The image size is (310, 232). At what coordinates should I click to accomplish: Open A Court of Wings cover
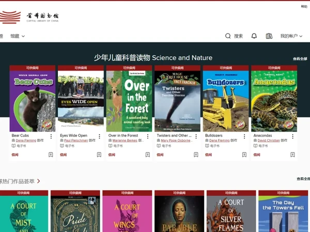coord(127,214)
